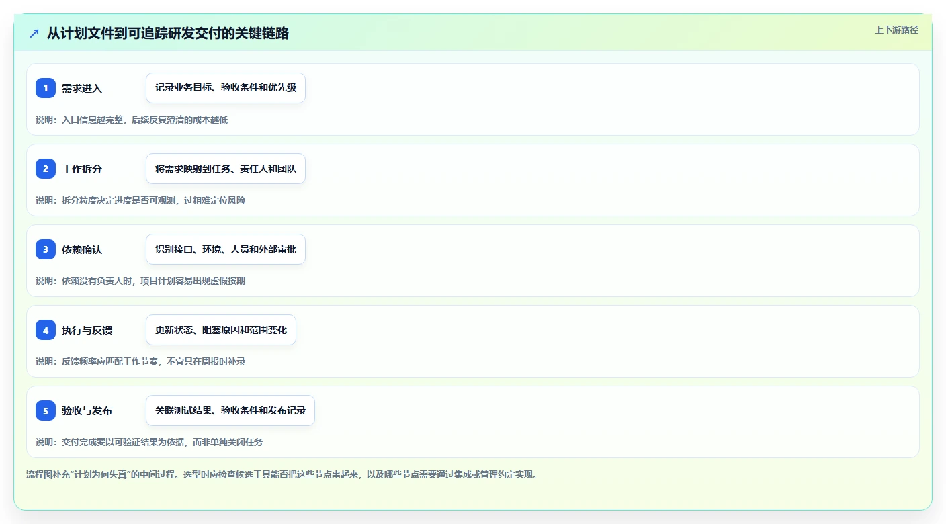Click the note about 交付完成要以可验证结果为依据
Image resolution: width=946 pixels, height=524 pixels.
(x=149, y=442)
